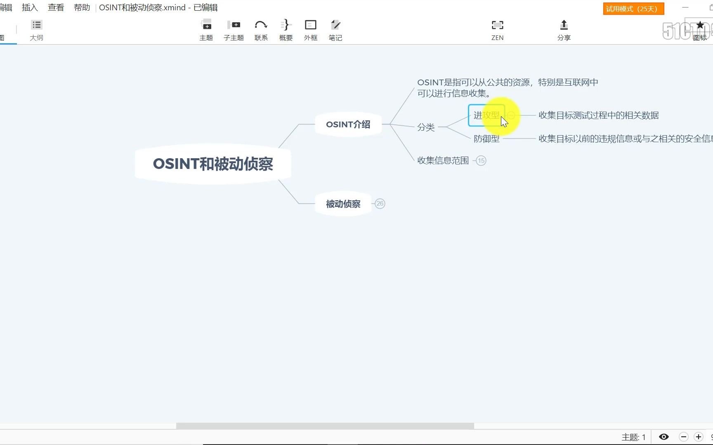713x445 pixels.
Task: Enter ZEN mode
Action: point(497,30)
